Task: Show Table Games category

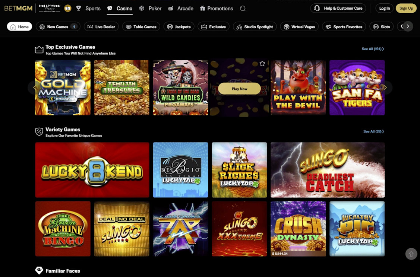Action: 141,26
